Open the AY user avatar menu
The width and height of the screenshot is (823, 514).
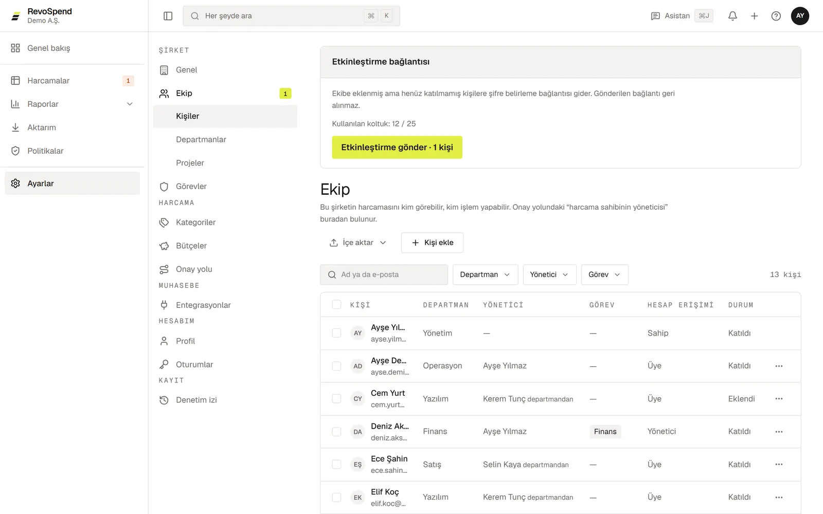[x=800, y=16]
